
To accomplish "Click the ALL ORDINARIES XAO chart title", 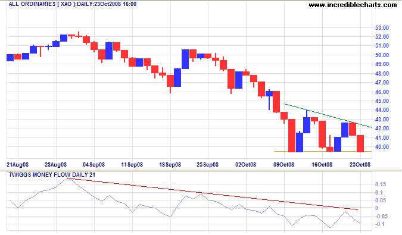I will point(72,4).
